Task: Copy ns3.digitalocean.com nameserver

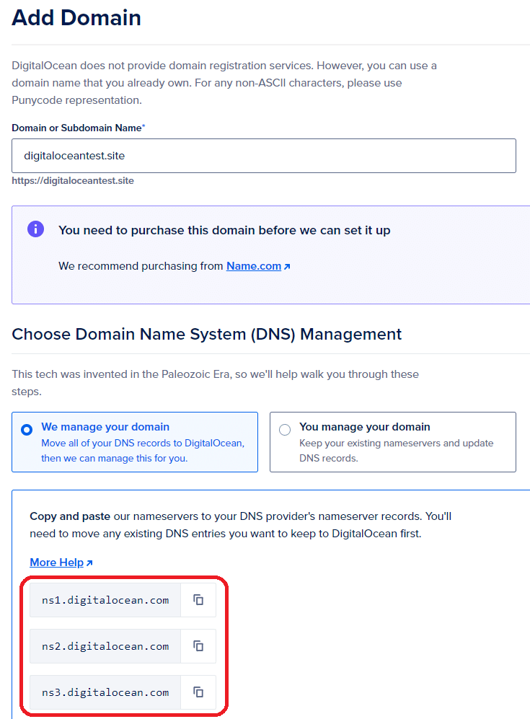Action: (198, 692)
